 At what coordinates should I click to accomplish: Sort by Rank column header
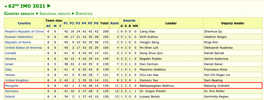[x=115, y=23]
